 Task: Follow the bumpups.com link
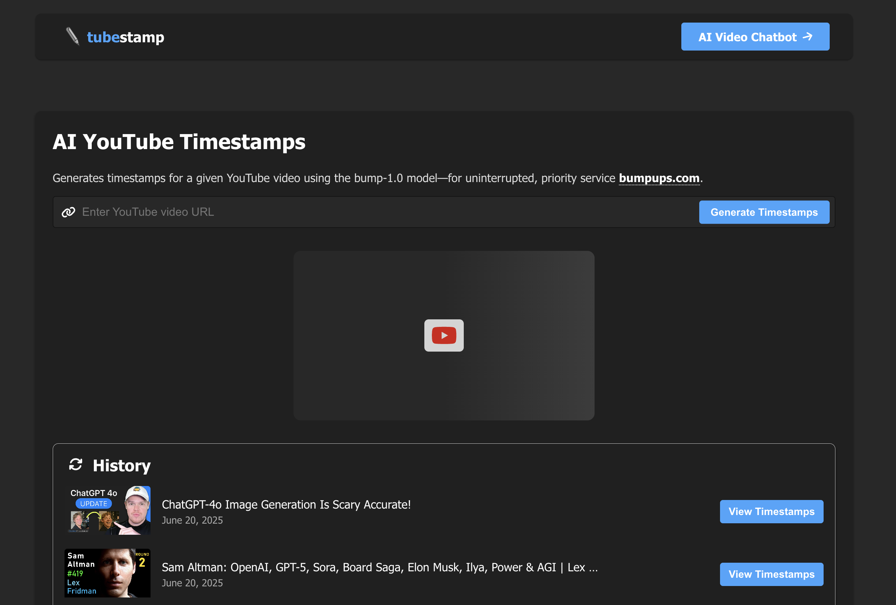(x=659, y=178)
